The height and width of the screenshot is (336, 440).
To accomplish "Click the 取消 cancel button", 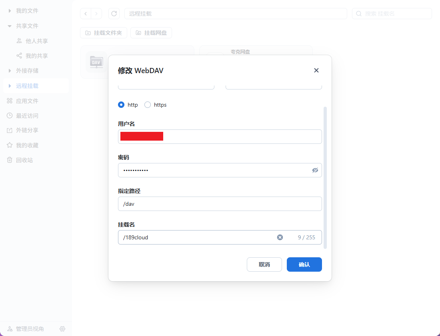I will (264, 264).
